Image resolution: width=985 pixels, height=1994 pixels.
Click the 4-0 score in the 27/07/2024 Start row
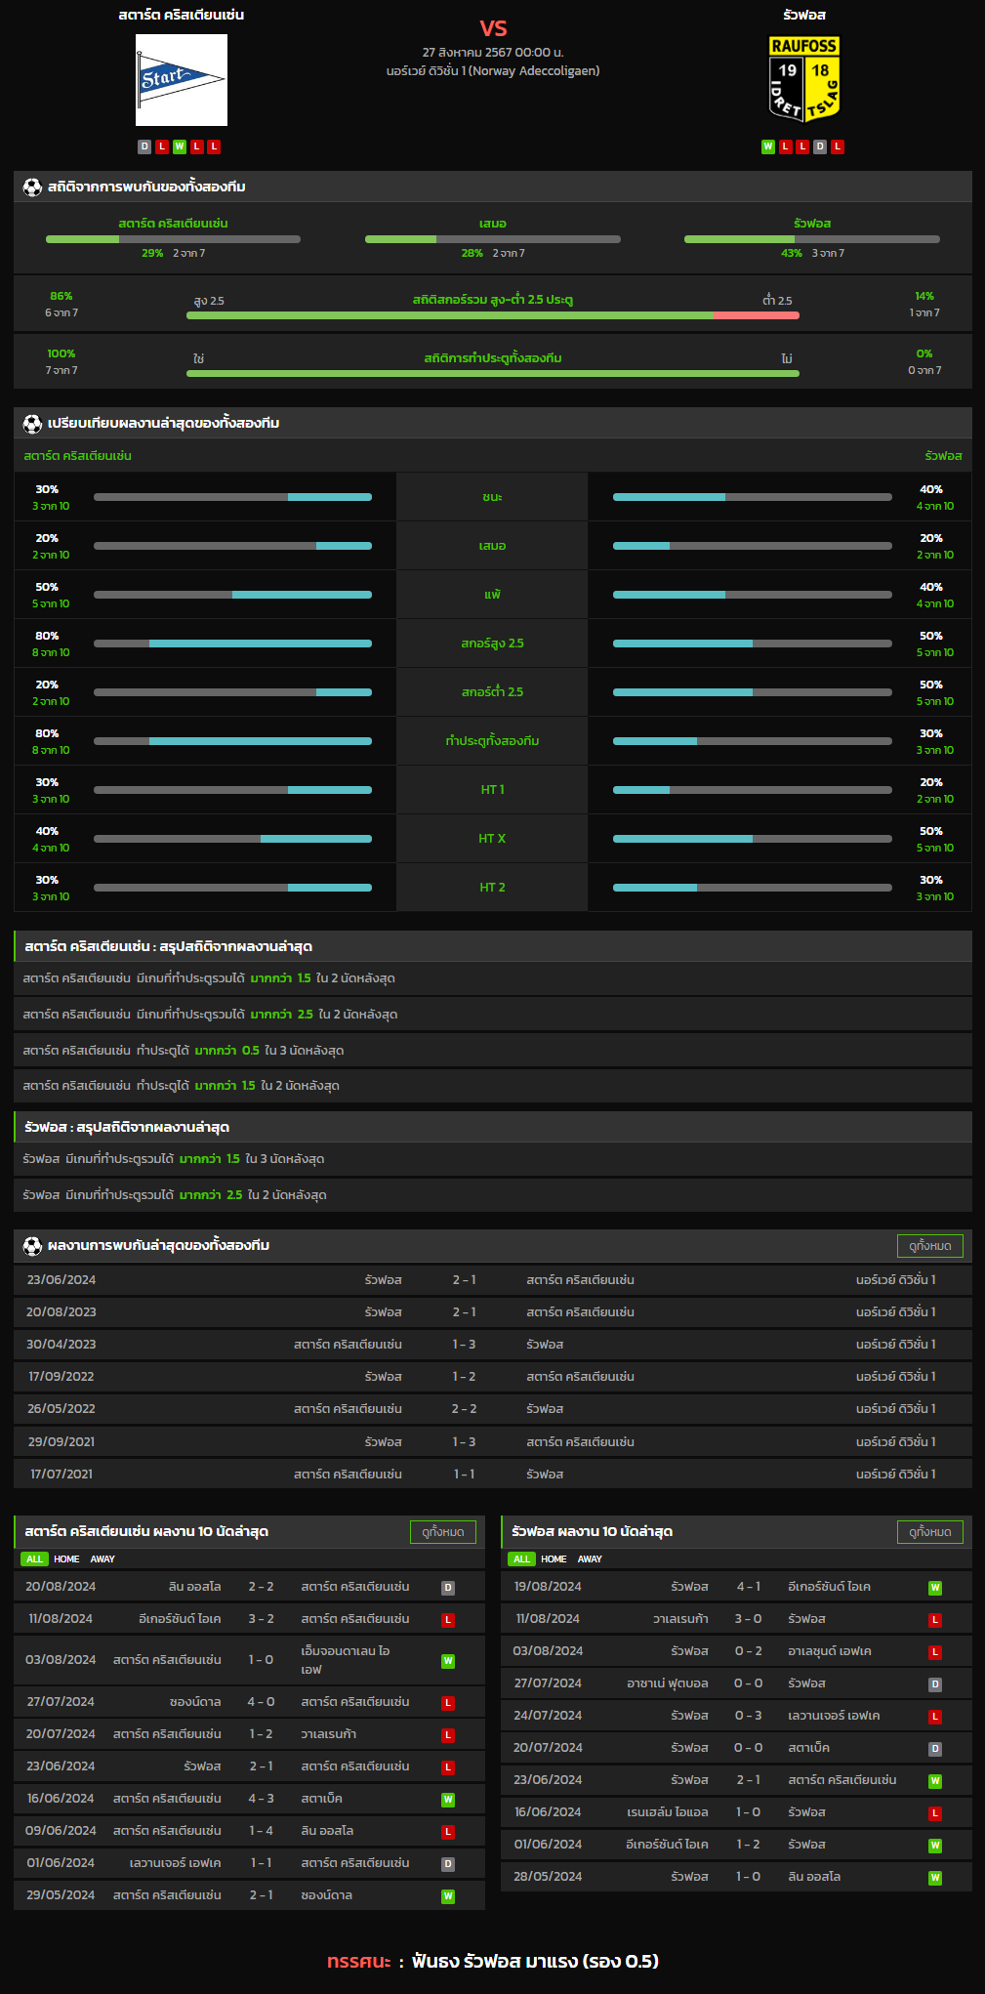pyautogui.click(x=261, y=1702)
